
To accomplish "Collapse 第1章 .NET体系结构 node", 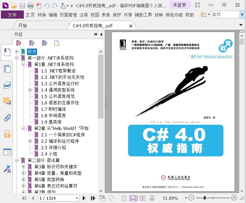I will [x=23, y=64].
